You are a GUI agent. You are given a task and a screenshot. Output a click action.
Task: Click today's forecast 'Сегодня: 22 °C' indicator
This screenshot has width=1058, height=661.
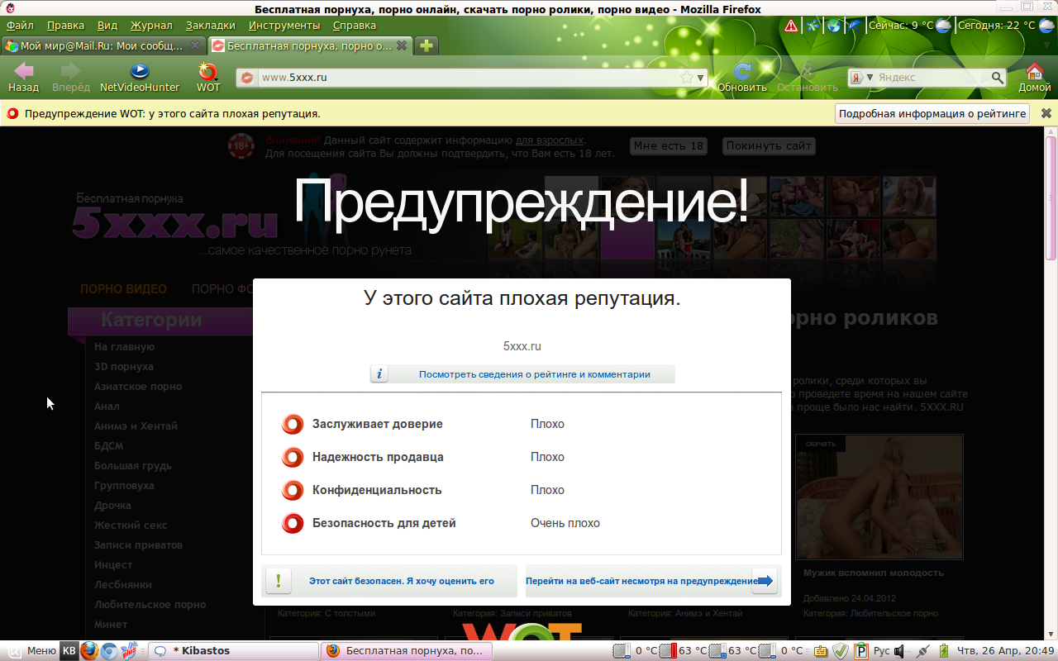(x=1006, y=26)
